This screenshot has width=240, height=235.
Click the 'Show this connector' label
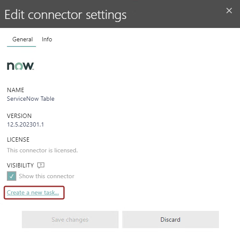pos(46,176)
